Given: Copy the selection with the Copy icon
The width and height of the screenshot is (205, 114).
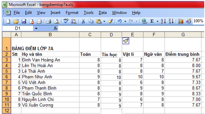Looking at the screenshot, I should coord(91,21).
